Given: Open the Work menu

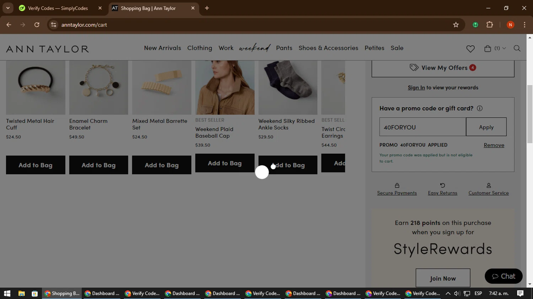Looking at the screenshot, I should pyautogui.click(x=226, y=48).
